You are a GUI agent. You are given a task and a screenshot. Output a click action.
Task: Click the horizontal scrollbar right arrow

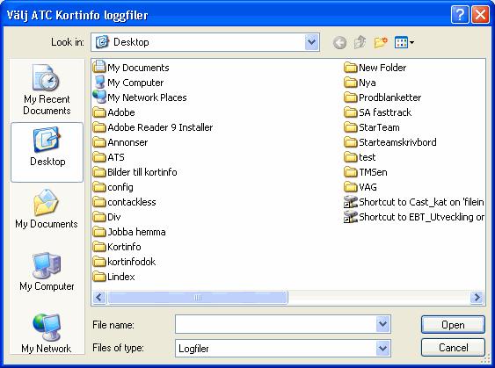pyautogui.click(x=477, y=298)
